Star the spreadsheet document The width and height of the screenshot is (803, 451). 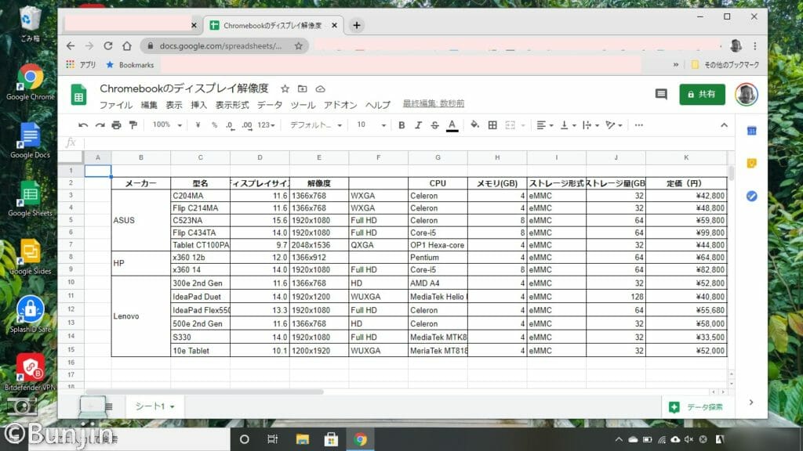(285, 89)
